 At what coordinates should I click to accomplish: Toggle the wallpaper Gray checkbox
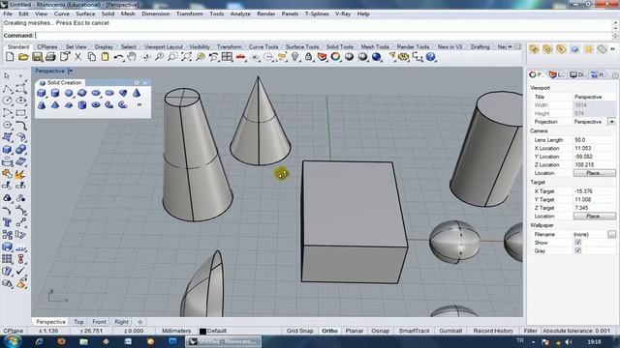click(x=577, y=251)
